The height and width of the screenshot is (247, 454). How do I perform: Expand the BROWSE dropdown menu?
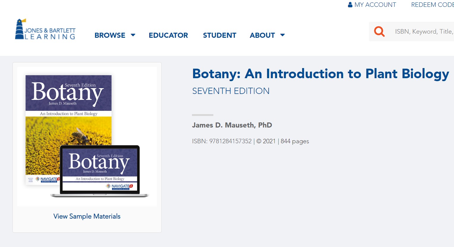(110, 35)
